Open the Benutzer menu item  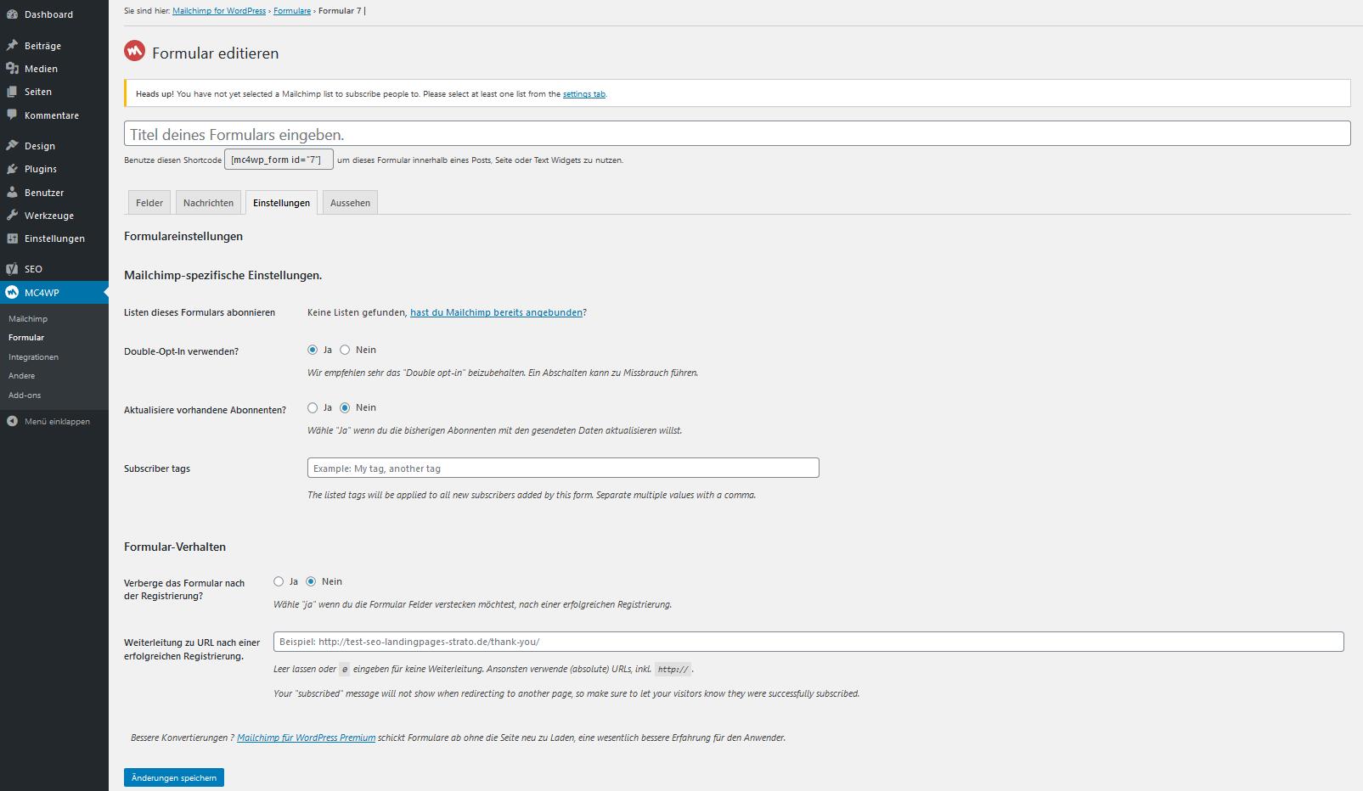click(x=54, y=193)
